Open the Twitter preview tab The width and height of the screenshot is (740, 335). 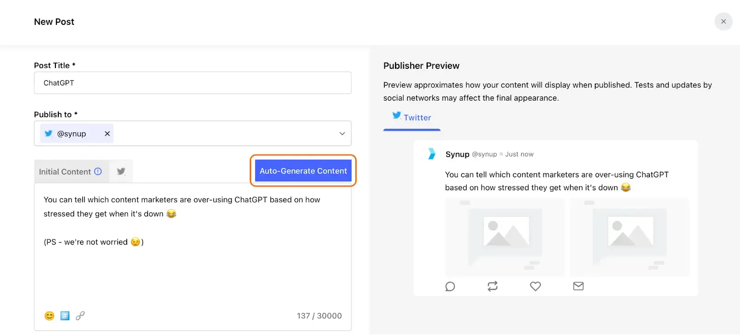[x=412, y=118]
